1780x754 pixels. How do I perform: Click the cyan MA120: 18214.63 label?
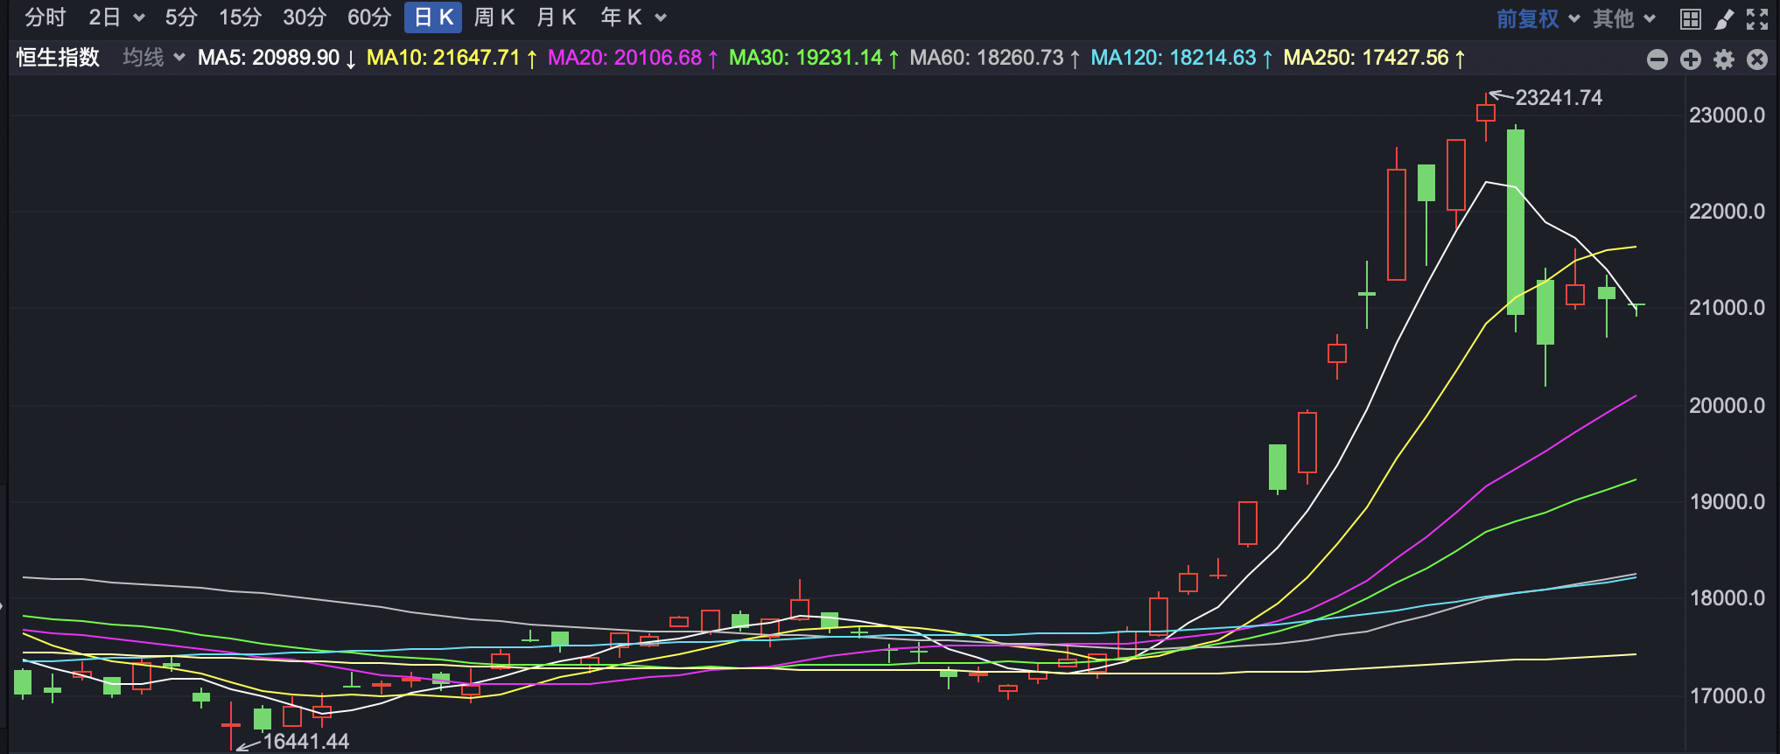pos(1181,58)
